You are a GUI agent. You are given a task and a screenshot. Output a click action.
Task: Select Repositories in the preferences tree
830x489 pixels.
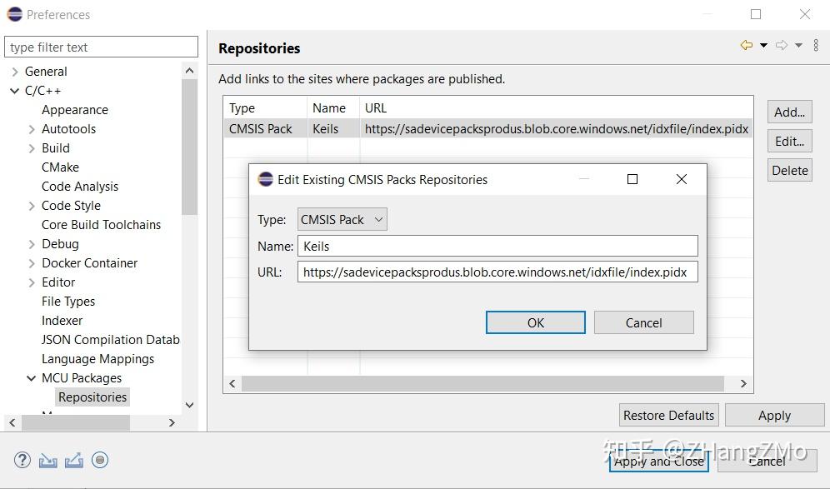(92, 397)
